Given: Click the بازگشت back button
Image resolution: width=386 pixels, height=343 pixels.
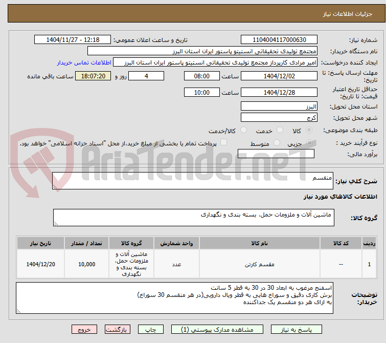Looking at the screenshot, I should point(118,330).
